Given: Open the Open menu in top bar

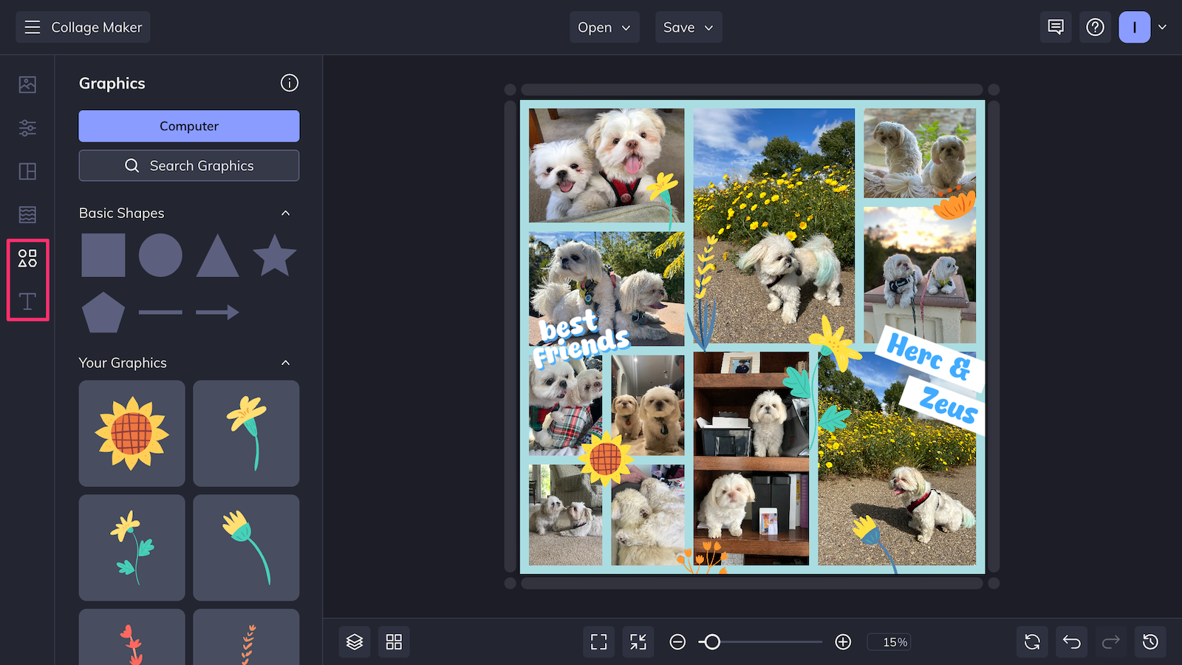Looking at the screenshot, I should [x=604, y=27].
